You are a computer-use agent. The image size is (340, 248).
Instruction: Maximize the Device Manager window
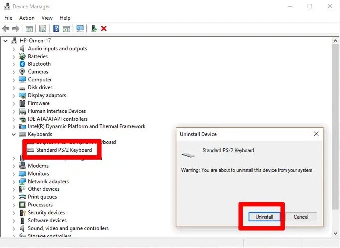tap(310, 6)
